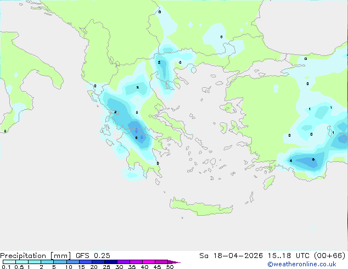This screenshot has height=269, width=348.
Task: Click the 40–45 mm magenta legend swatch
Action: point(149,262)
